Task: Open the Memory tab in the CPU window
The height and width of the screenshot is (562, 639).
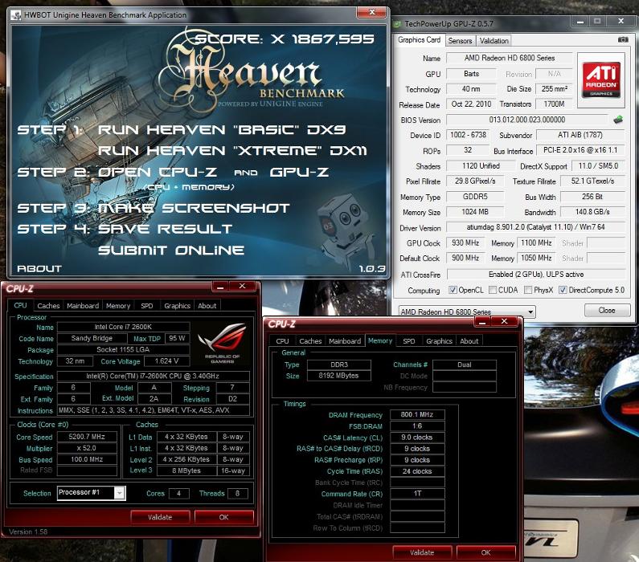Action: coord(118,306)
